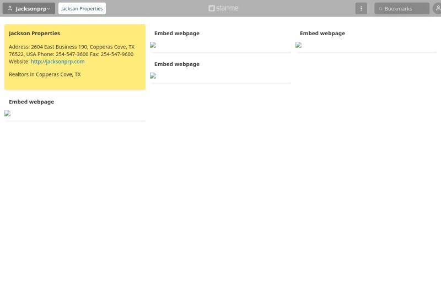Image resolution: width=441 pixels, height=293 pixels.
Task: Click the Bookmarks search field
Action: point(402,8)
